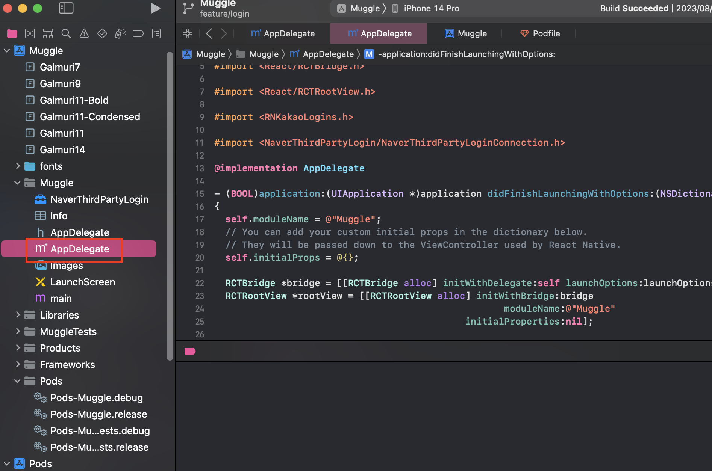712x471 pixels.
Task: Open the Symbol navigator
Action: (x=48, y=33)
